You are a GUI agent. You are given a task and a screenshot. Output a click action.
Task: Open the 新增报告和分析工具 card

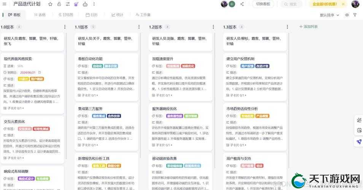click(x=106, y=172)
